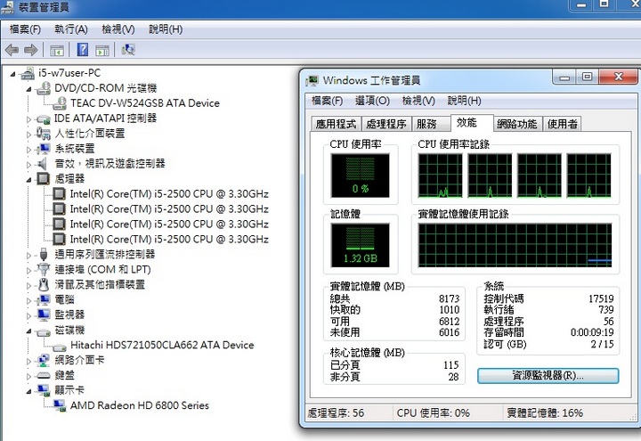Click the AMD Radeon HD 6800 Series icon
The height and width of the screenshot is (441, 641).
tap(60, 405)
